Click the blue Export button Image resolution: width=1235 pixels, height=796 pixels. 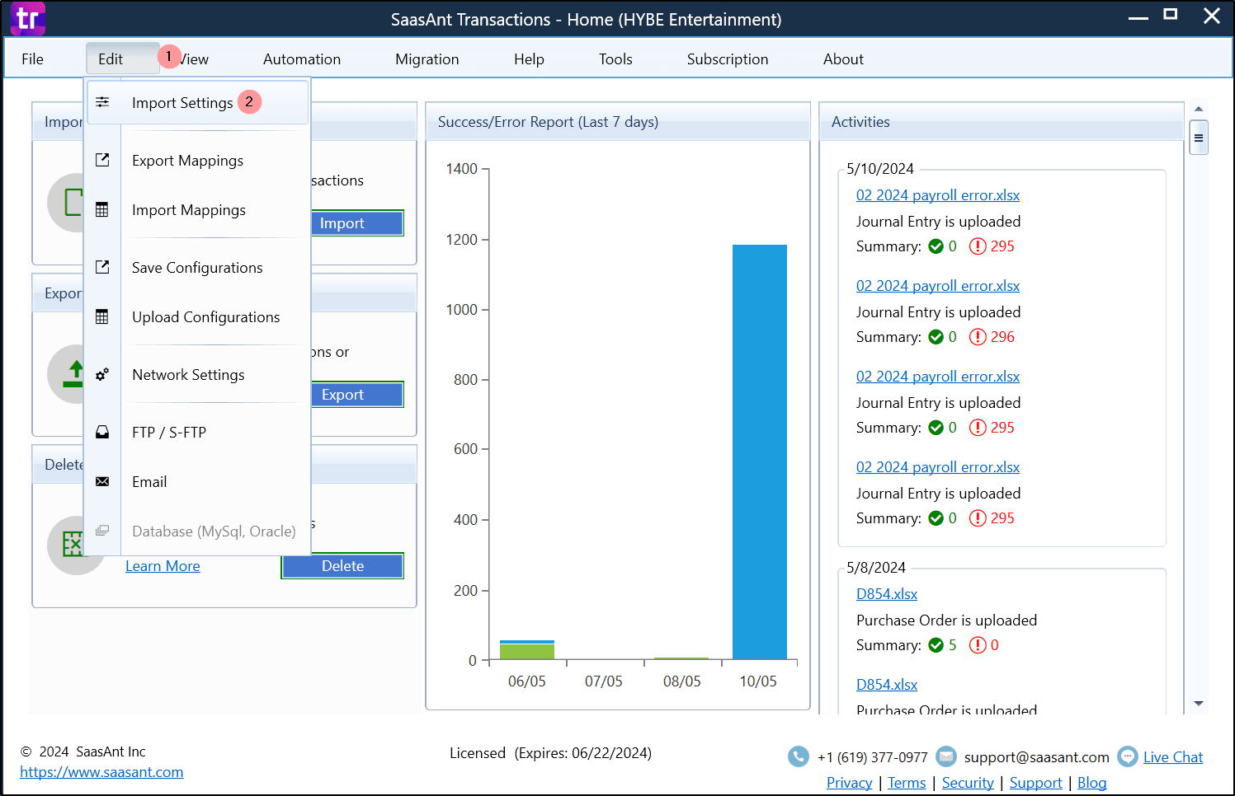click(357, 394)
